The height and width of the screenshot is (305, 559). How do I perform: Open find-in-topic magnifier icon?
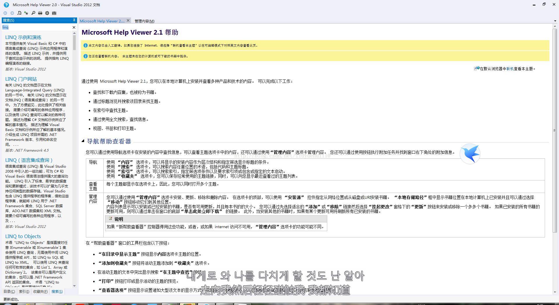(33, 13)
